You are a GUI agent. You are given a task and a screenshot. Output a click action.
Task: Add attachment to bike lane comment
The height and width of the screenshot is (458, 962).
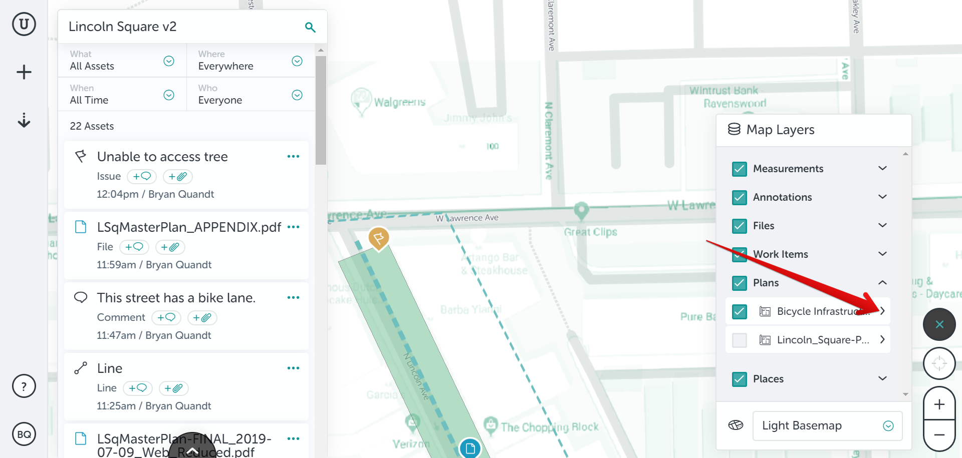coord(202,318)
